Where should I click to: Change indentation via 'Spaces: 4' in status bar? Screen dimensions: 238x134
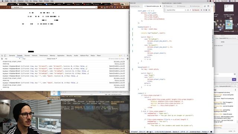(x=176, y=132)
